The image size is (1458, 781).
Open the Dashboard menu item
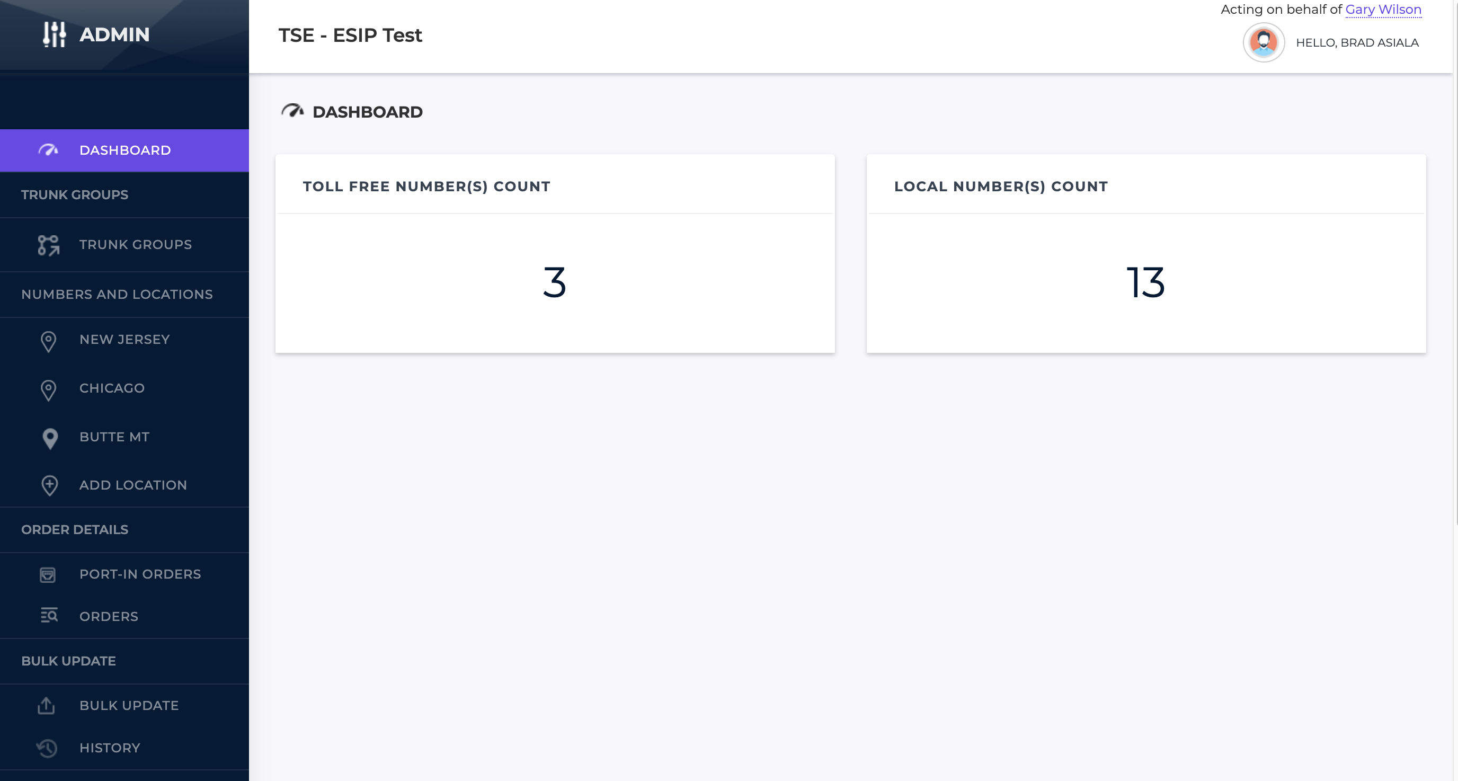125,150
